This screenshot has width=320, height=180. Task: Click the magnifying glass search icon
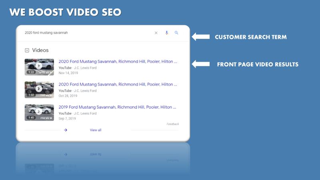click(x=176, y=33)
